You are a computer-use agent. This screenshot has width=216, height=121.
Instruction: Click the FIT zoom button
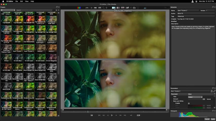pos(100,8)
